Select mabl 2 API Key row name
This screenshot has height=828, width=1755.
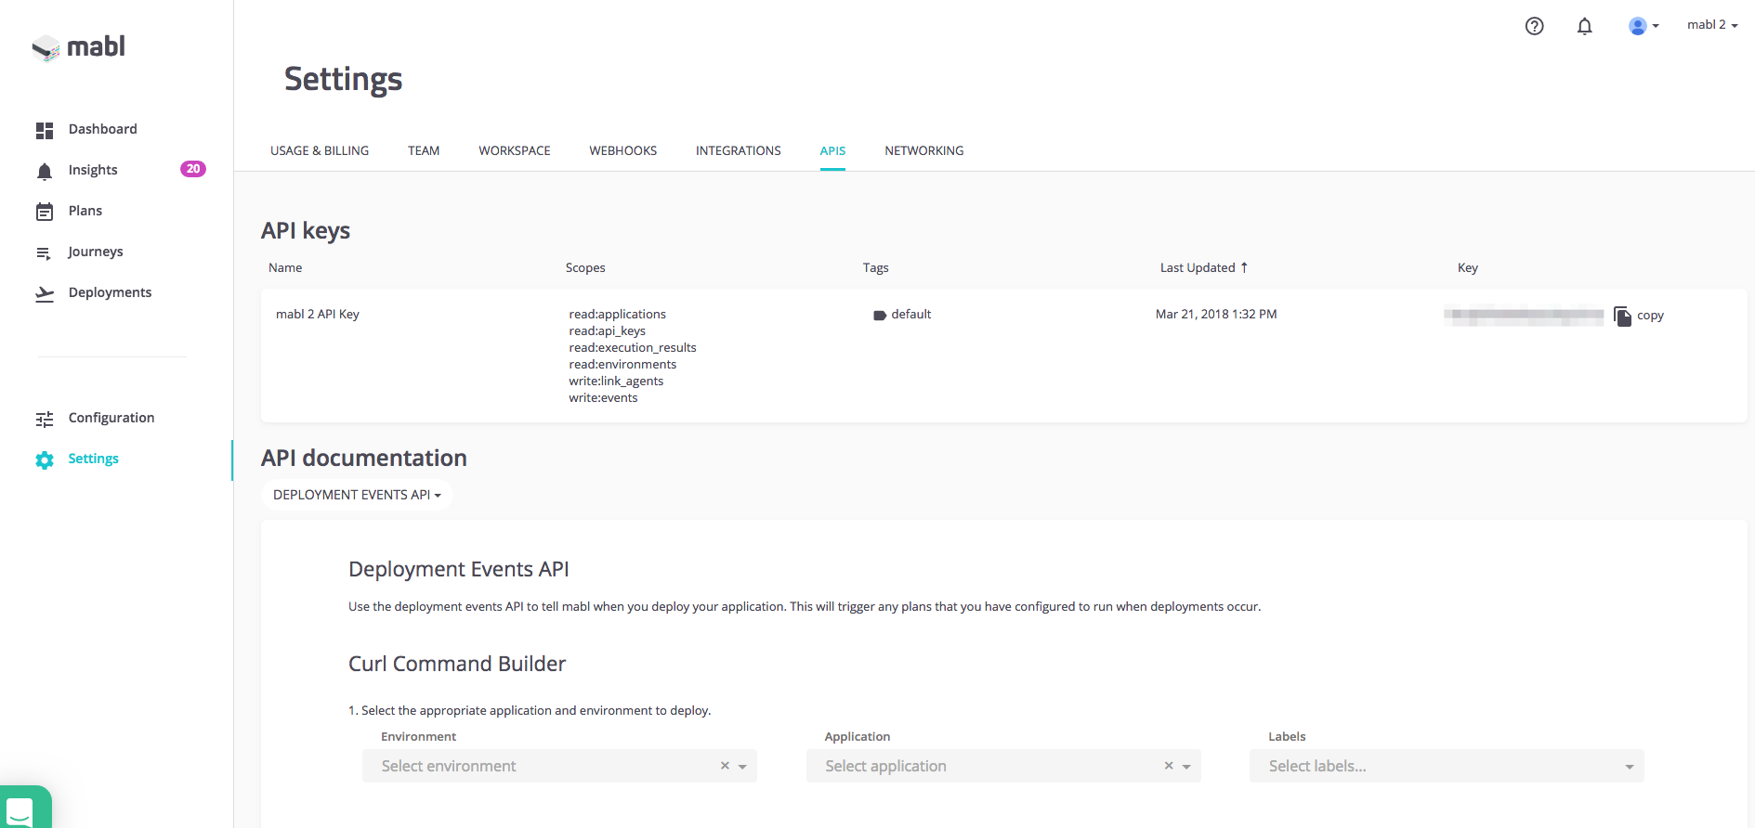pyautogui.click(x=318, y=314)
